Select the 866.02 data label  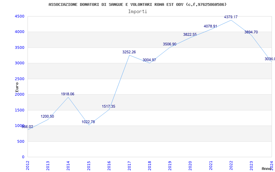click(x=27, y=127)
